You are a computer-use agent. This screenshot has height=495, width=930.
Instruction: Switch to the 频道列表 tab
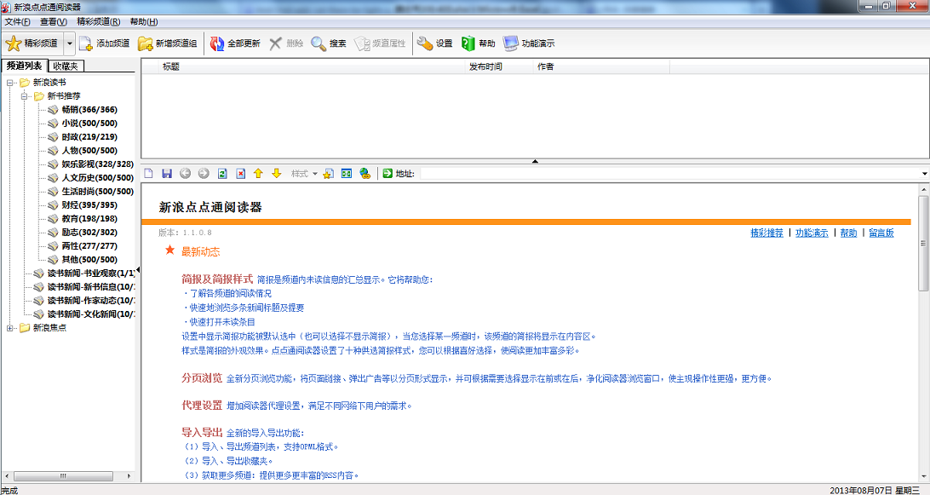[x=25, y=66]
